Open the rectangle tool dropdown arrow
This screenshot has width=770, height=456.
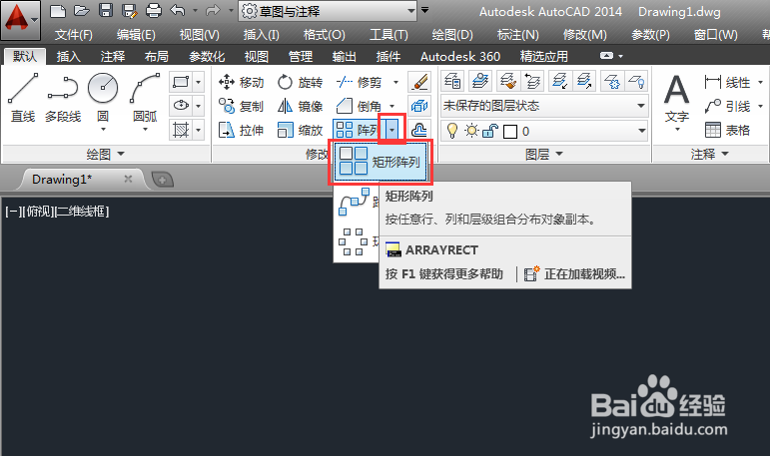pos(198,82)
